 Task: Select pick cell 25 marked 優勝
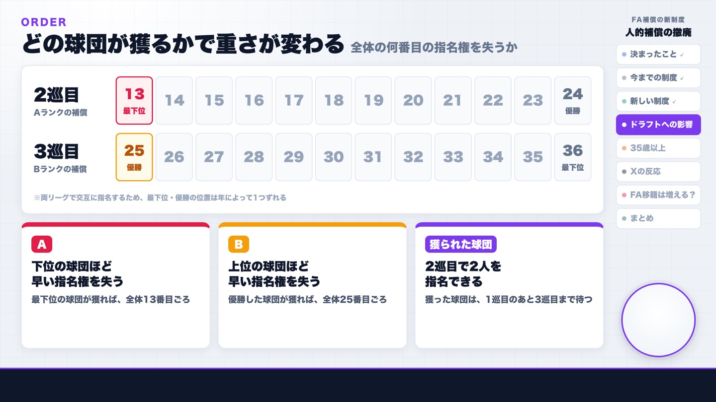pos(134,157)
